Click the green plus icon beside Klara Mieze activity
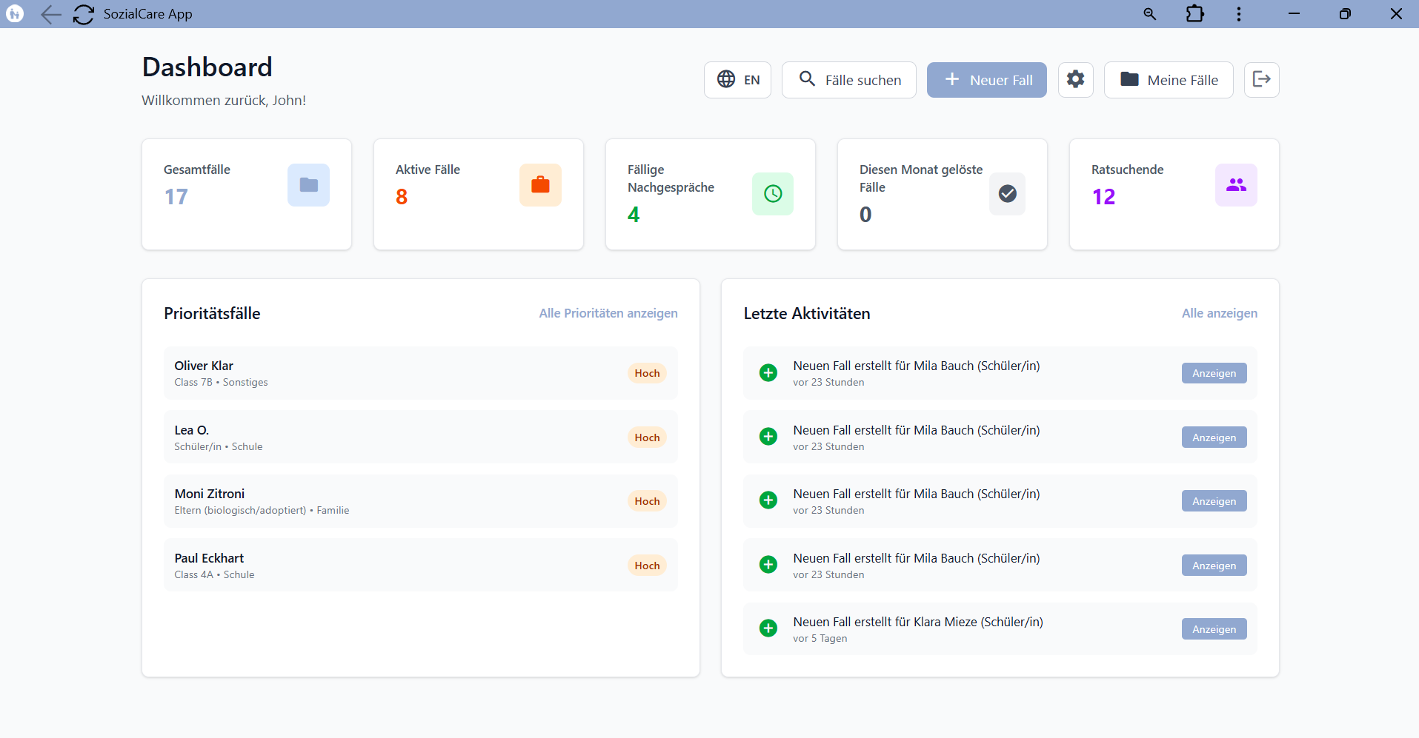This screenshot has width=1419, height=738. pos(768,628)
